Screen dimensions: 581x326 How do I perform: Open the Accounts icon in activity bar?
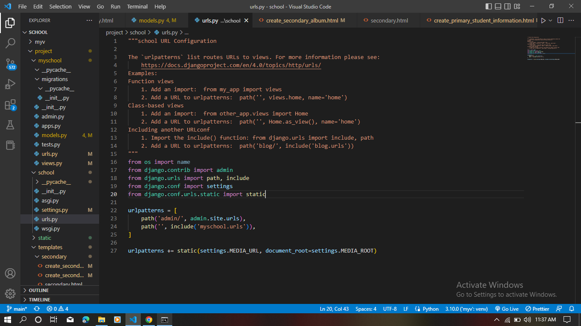10,273
